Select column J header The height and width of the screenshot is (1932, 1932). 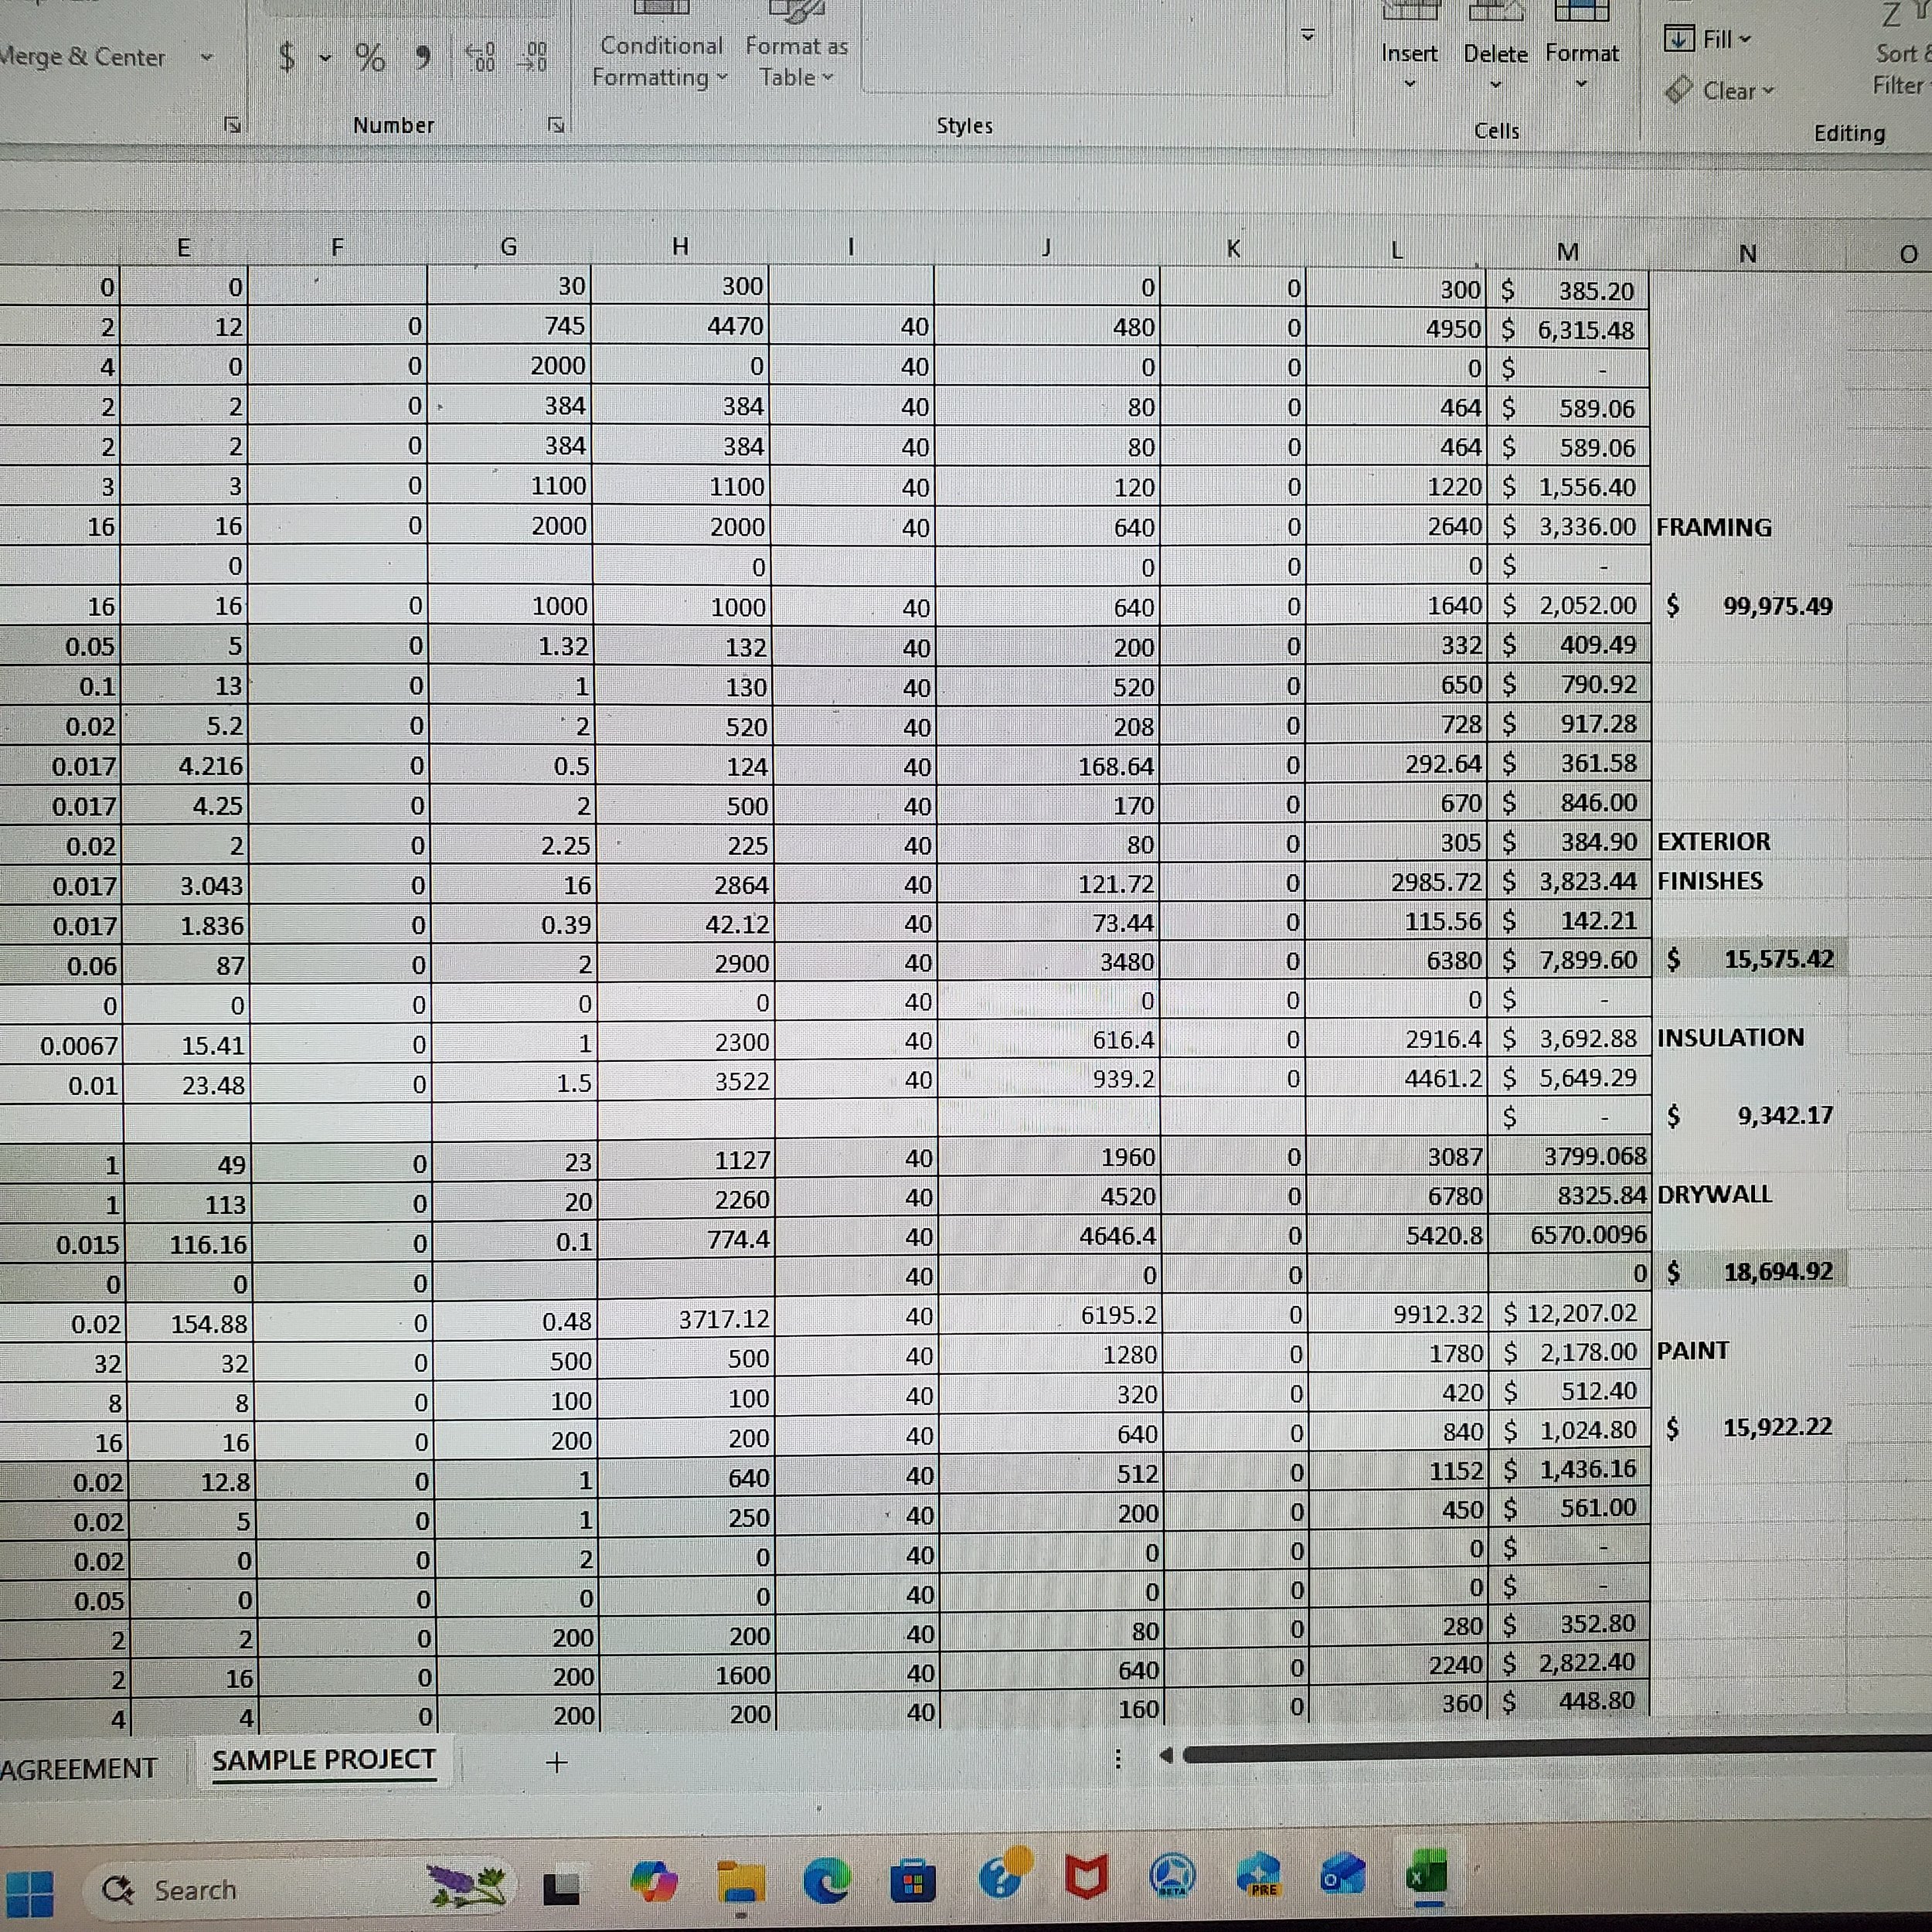pyautogui.click(x=1046, y=247)
